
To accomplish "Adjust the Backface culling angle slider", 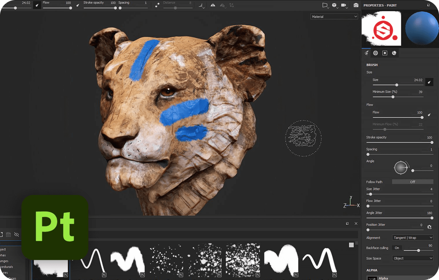I will tap(418, 250).
